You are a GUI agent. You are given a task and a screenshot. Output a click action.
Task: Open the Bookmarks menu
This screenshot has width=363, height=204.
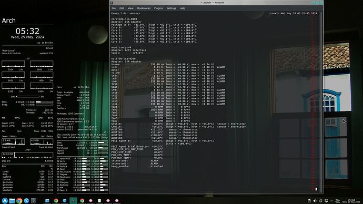click(144, 8)
